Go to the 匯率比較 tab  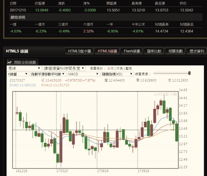pos(154,51)
